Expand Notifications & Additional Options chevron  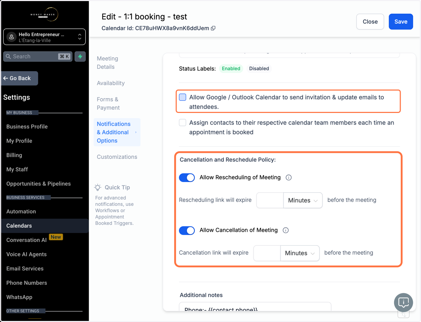coord(136,132)
